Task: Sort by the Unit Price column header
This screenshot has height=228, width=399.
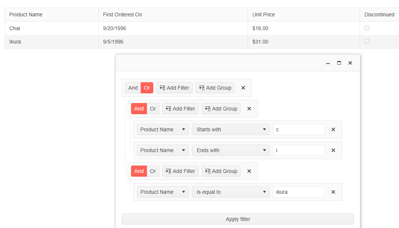Action: click(264, 15)
